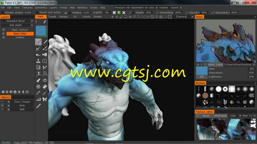Screen dimensions: 257x144
Task: Open the Picker path dropdown arrow
Action: coord(254,65)
